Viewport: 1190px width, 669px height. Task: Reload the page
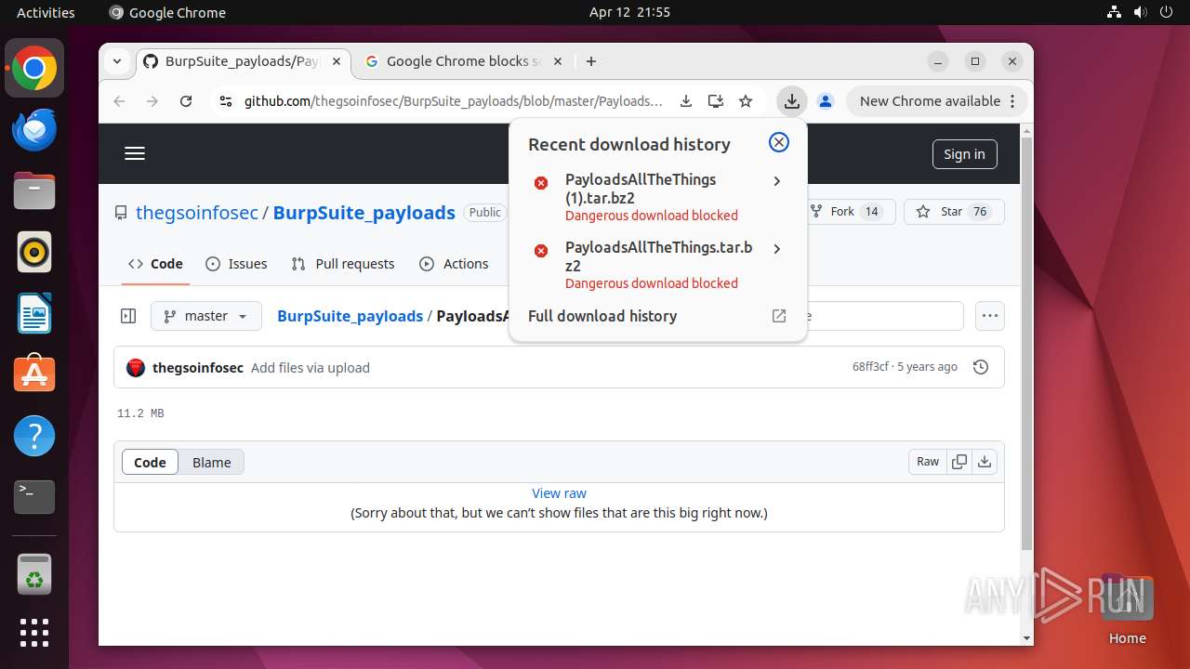(186, 101)
